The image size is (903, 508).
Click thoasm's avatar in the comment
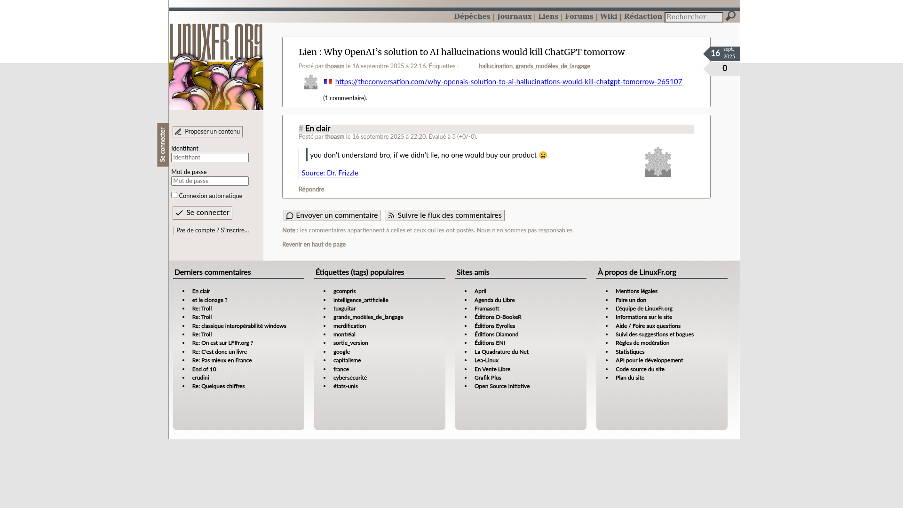tap(657, 162)
